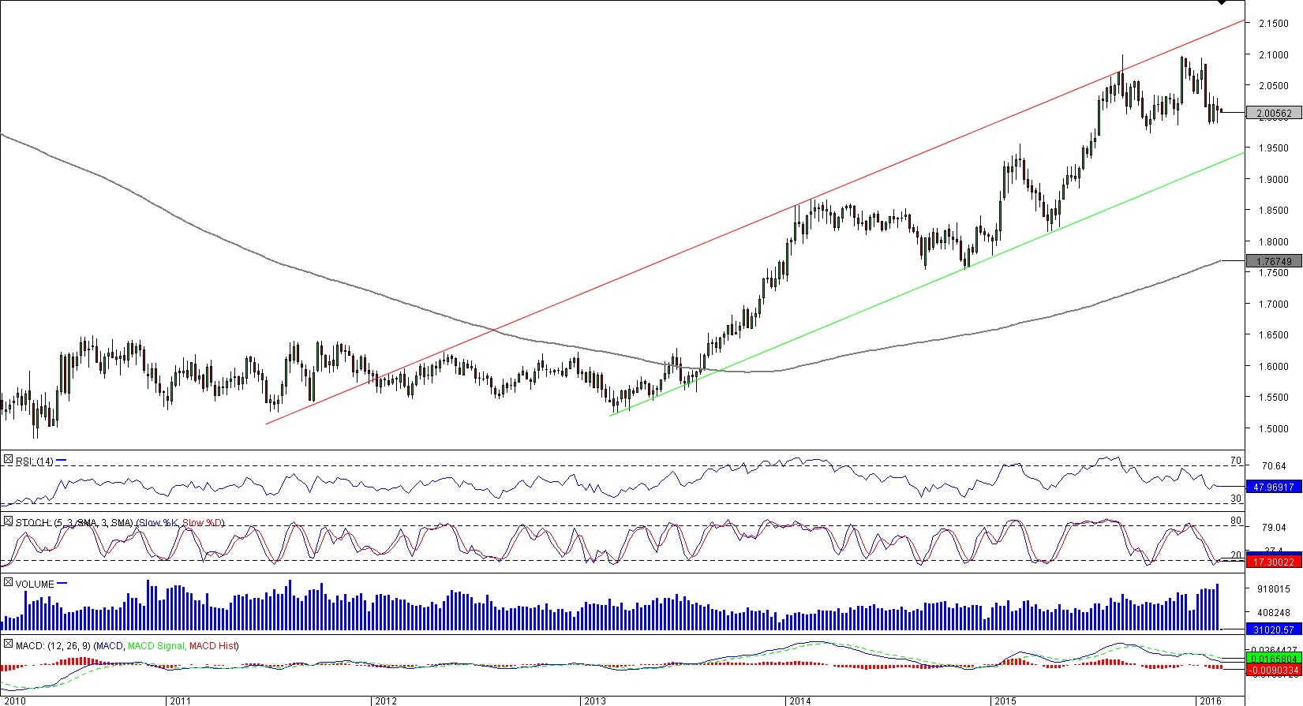The image size is (1303, 706).
Task: Click the 1.8500 price axis label
Action: click(x=1274, y=210)
